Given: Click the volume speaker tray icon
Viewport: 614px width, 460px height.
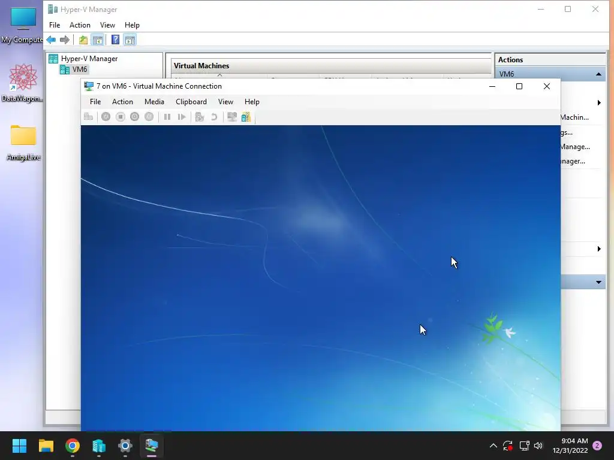Looking at the screenshot, I should [x=538, y=446].
